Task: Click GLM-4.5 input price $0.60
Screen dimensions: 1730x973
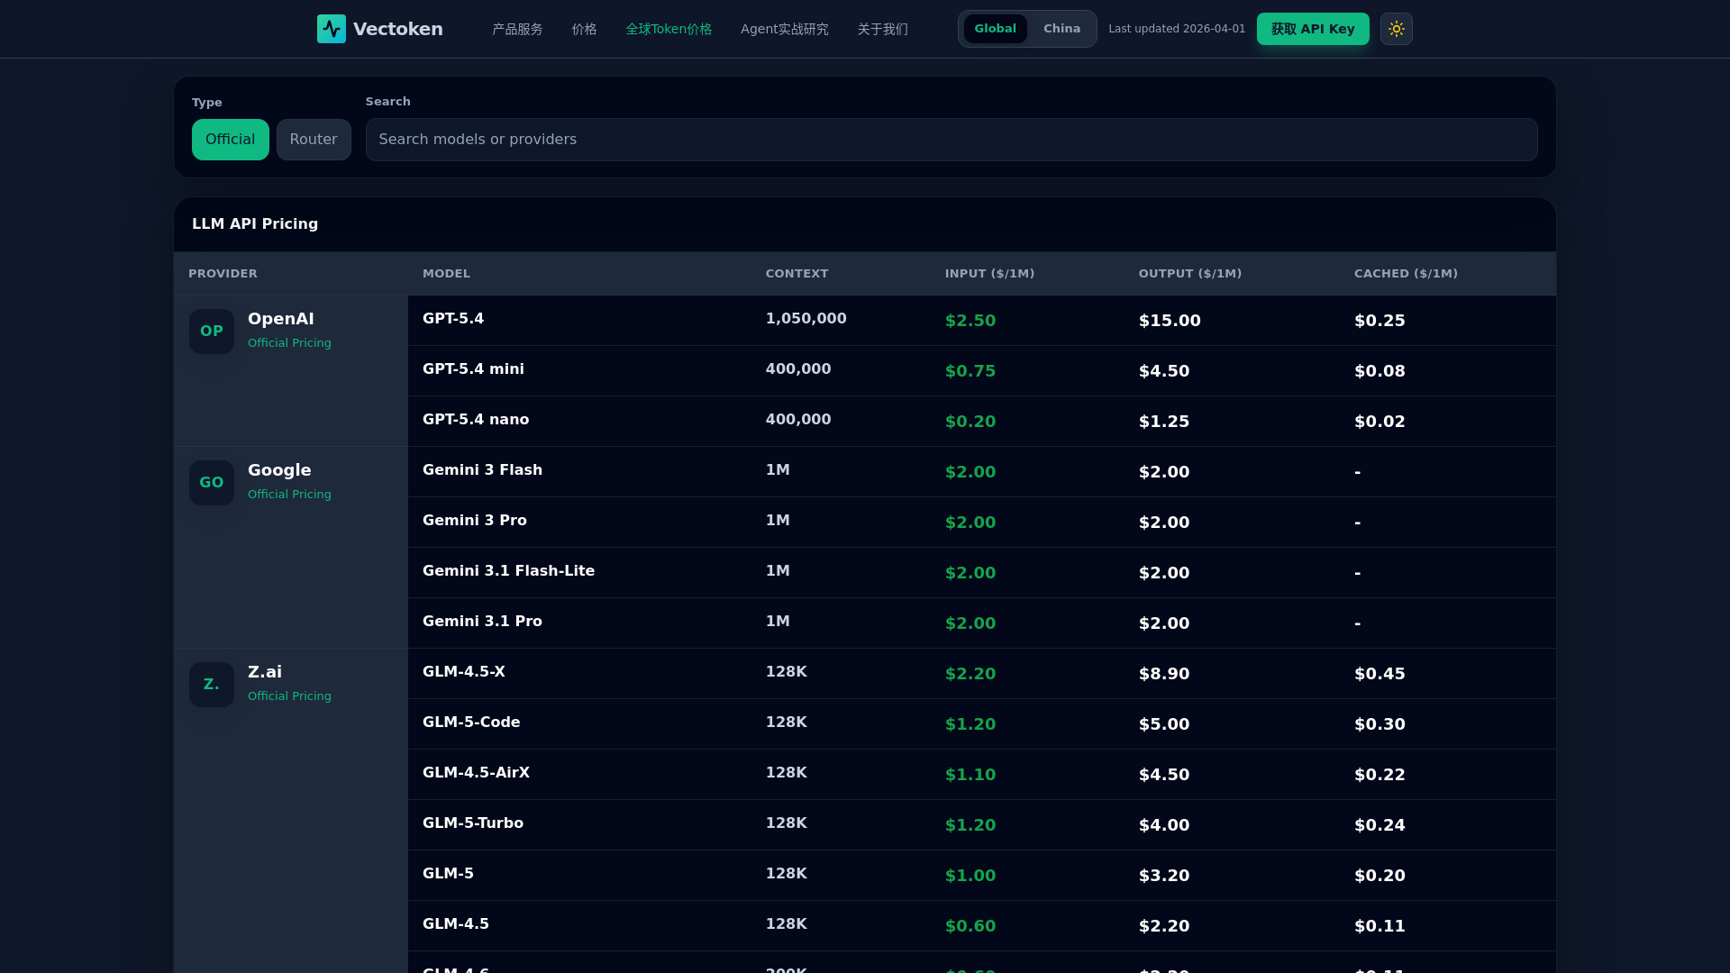Action: (x=970, y=926)
